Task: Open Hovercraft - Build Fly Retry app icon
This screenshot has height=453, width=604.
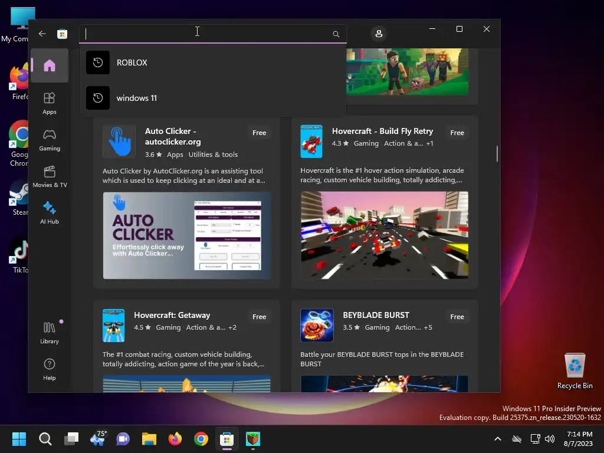Action: point(311,142)
